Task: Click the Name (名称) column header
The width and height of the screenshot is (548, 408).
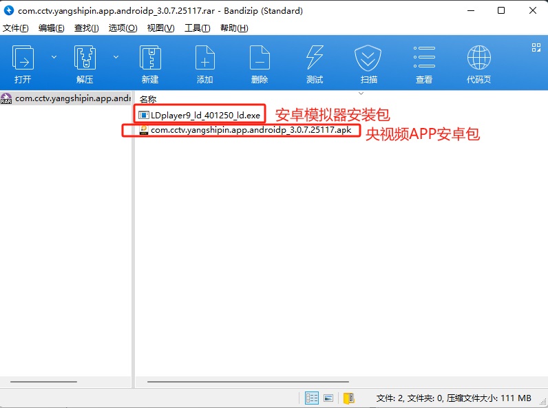Action: coord(148,100)
